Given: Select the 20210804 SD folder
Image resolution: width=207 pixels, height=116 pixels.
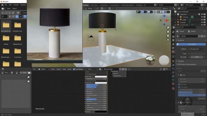Looking at the screenshot, I should (x=6, y=27).
